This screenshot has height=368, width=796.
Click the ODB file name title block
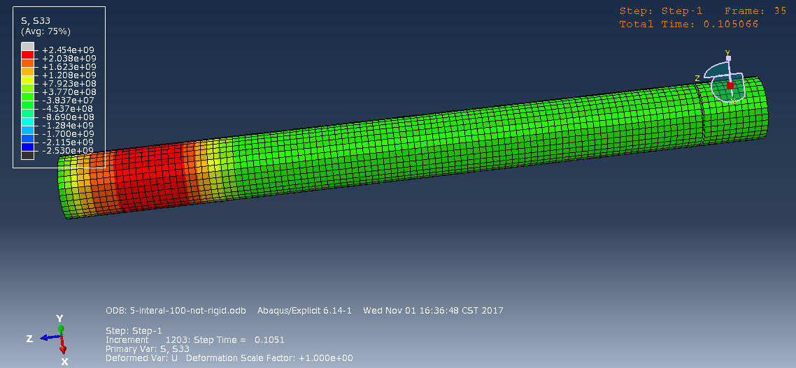click(304, 310)
